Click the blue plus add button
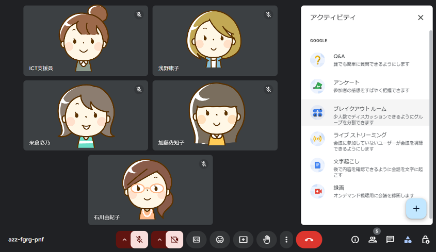This screenshot has height=252, width=436. 416,209
